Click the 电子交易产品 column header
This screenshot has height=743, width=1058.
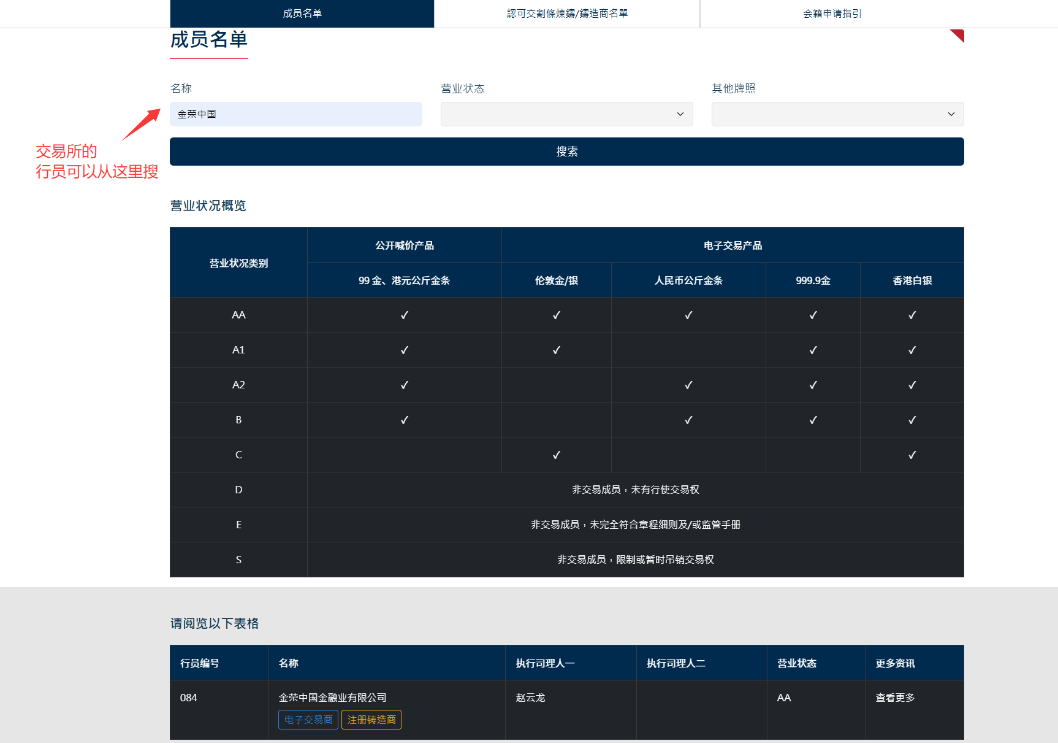[x=733, y=245]
